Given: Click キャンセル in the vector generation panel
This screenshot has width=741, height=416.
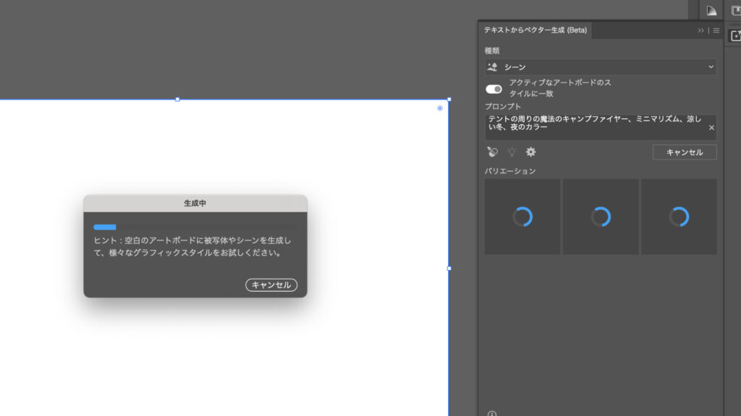Looking at the screenshot, I should pyautogui.click(x=684, y=152).
